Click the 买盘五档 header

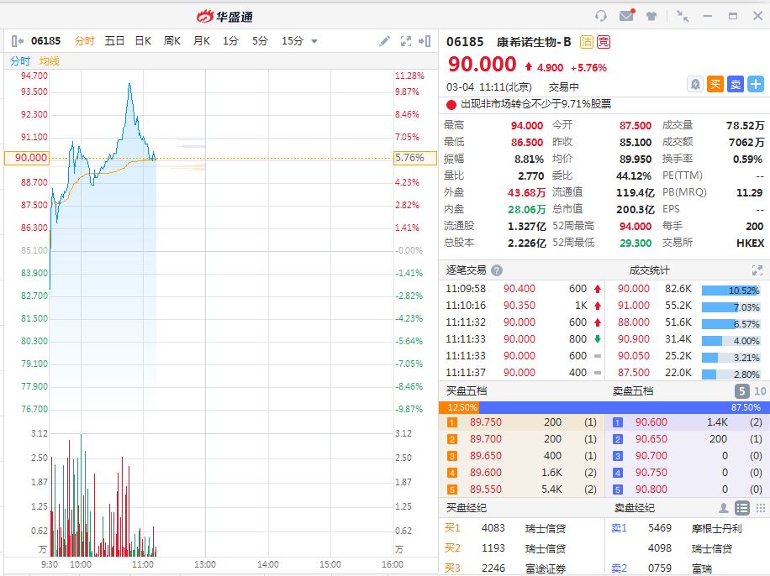(466, 391)
